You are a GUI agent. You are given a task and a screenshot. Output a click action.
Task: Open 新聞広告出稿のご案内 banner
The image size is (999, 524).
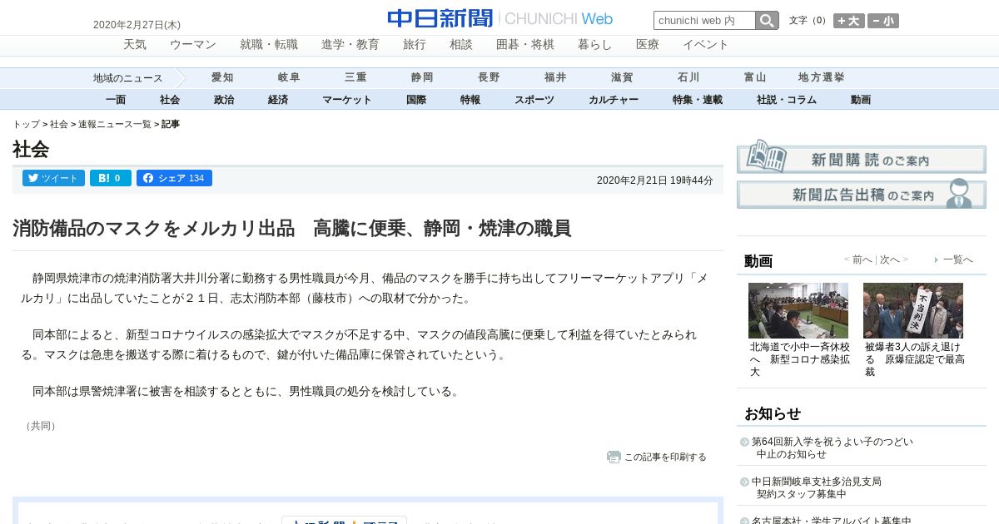tap(862, 194)
